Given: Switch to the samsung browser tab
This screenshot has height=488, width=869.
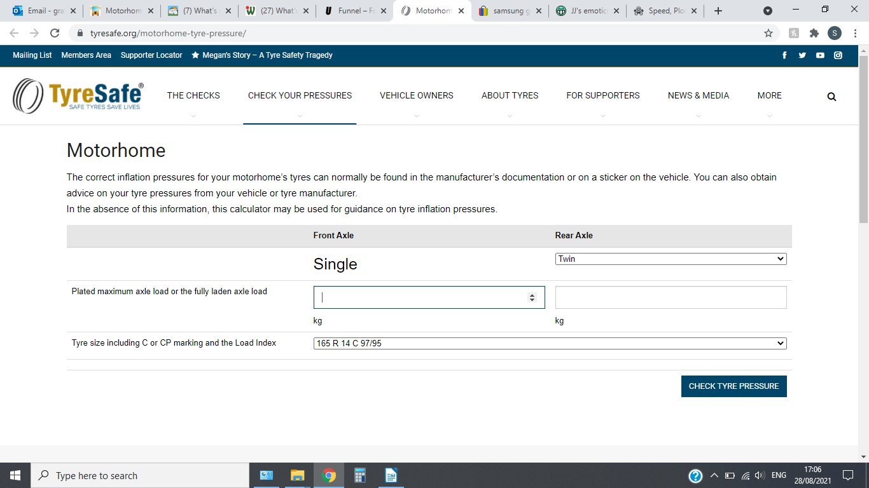Looking at the screenshot, I should pos(510,11).
